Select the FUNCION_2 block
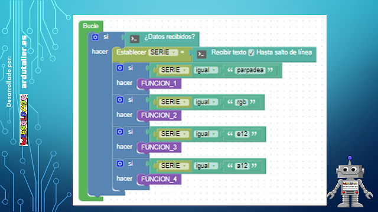This screenshot has width=378, height=212. pyautogui.click(x=159, y=115)
